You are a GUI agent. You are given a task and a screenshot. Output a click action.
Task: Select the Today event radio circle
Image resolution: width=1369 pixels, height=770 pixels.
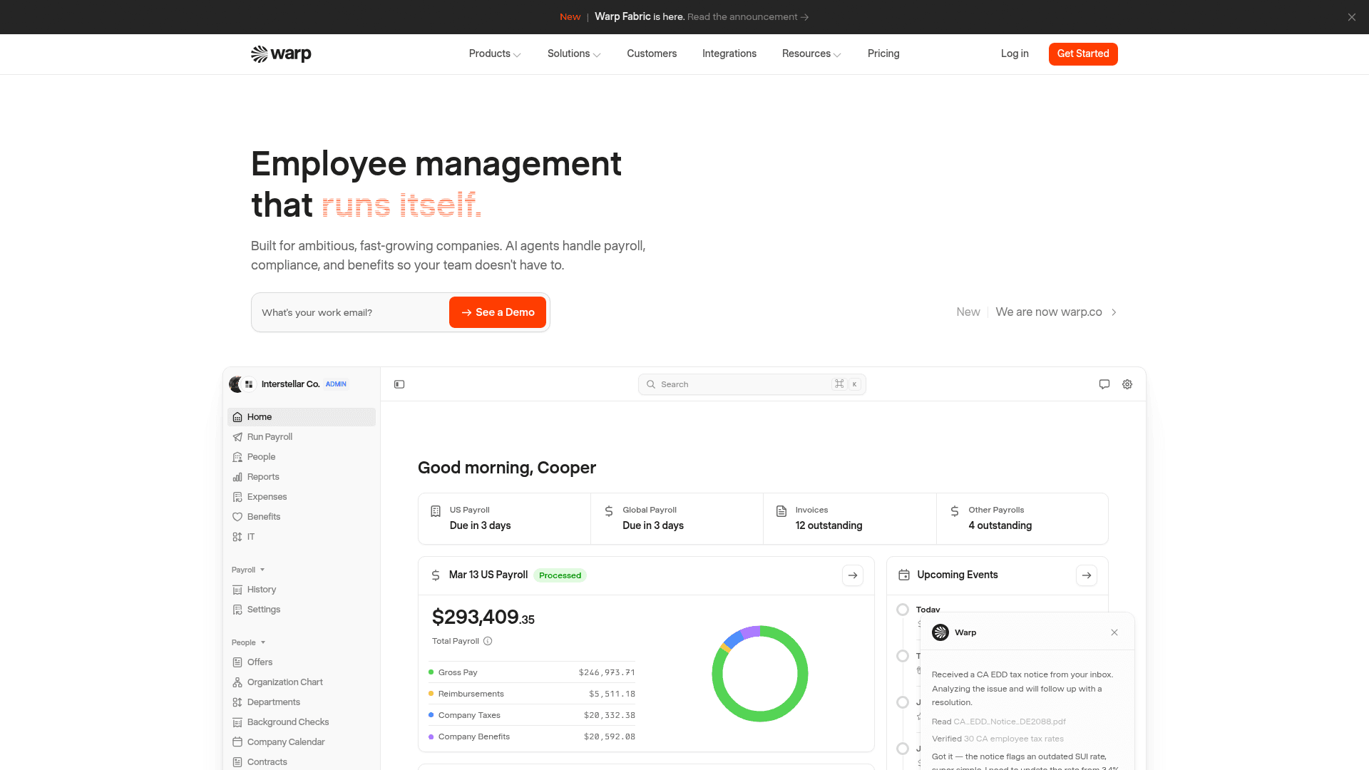coord(903,610)
